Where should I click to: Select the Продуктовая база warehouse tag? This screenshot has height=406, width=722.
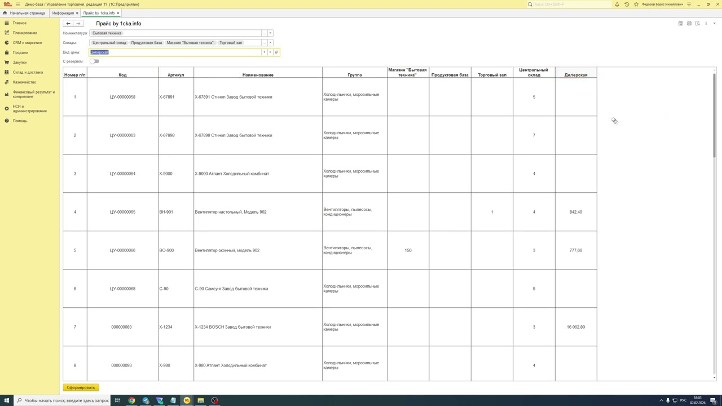pyautogui.click(x=146, y=43)
